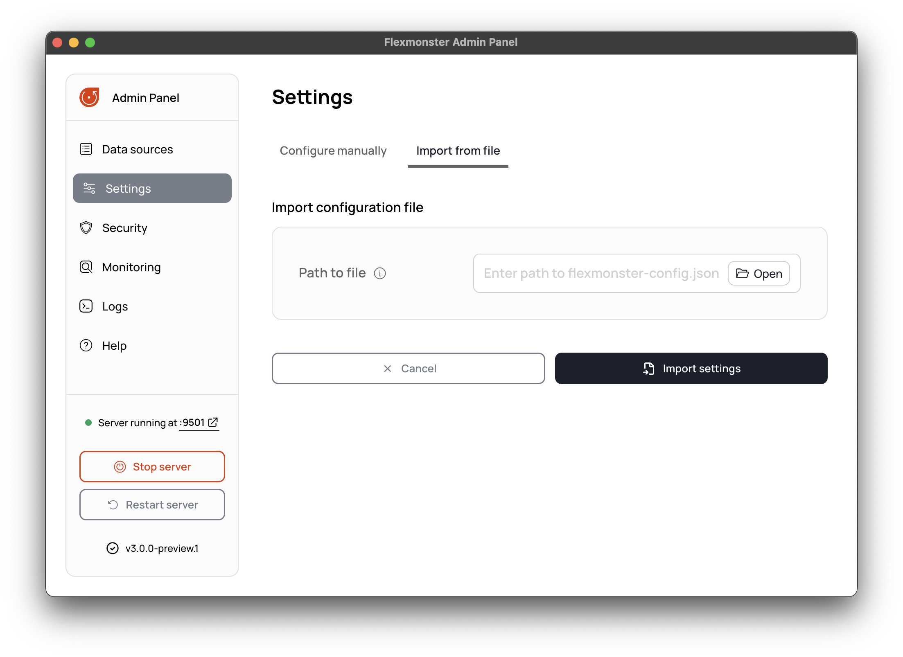This screenshot has height=657, width=903.
Task: Click the info icon beside Path to file
Action: pos(380,273)
